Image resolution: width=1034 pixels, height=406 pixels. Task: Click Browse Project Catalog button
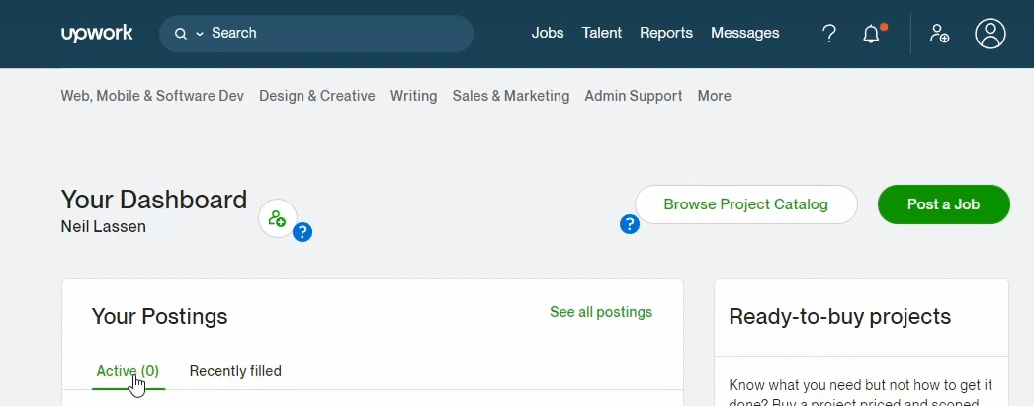tap(745, 204)
